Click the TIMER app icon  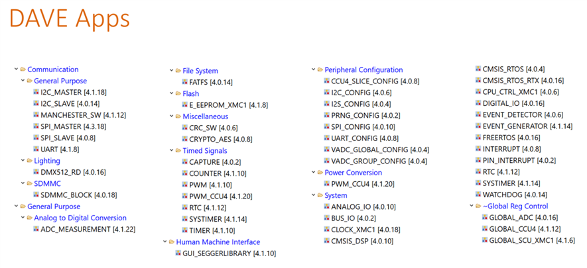click(x=184, y=230)
